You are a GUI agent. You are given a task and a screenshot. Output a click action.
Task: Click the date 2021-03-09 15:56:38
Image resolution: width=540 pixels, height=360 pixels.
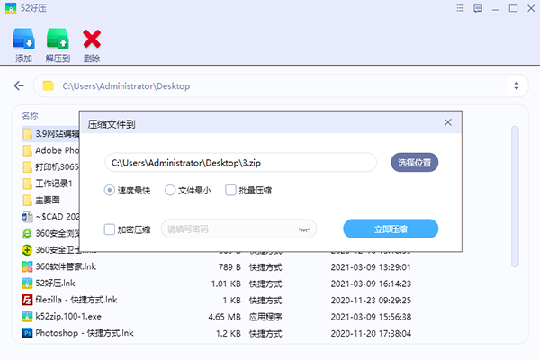(371, 317)
